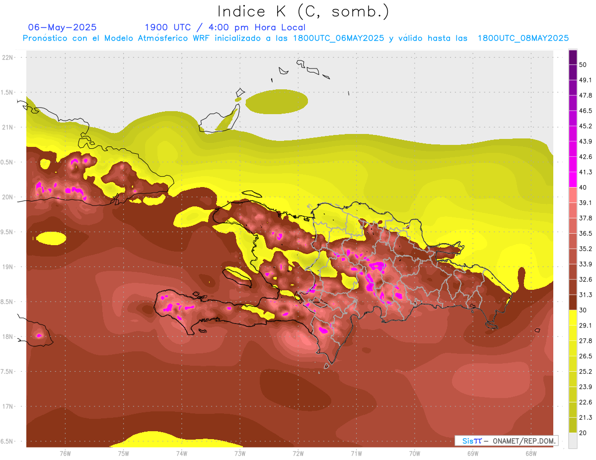This screenshot has width=596, height=460.
Task: Click the '37.8' color scale value
Action: [586, 218]
